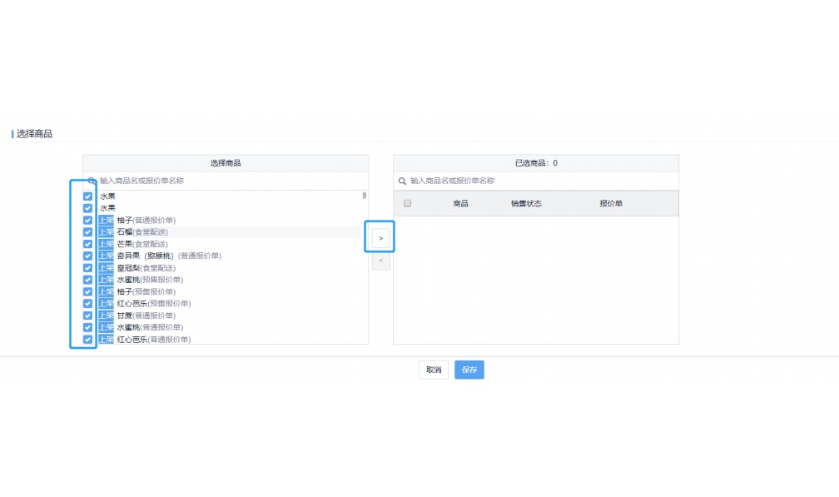Toggle the select-all checkbox in 已选商品 table header
The height and width of the screenshot is (497, 839).
click(407, 202)
